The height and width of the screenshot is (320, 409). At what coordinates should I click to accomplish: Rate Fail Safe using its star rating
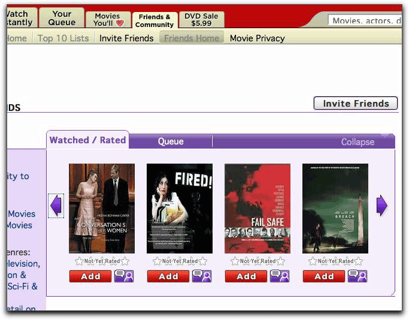(x=257, y=261)
